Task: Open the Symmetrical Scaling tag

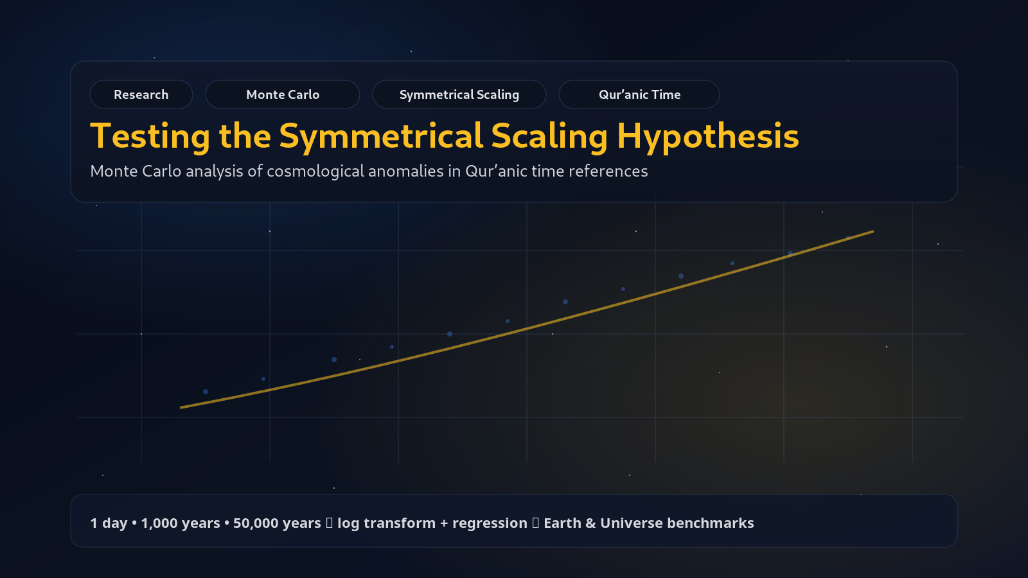Action: click(x=459, y=94)
